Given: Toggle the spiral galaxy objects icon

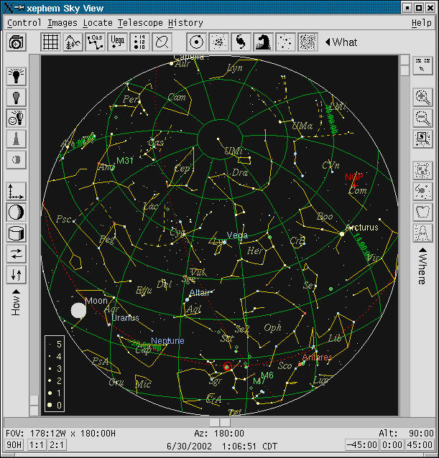Looking at the screenshot, I should point(241,42).
